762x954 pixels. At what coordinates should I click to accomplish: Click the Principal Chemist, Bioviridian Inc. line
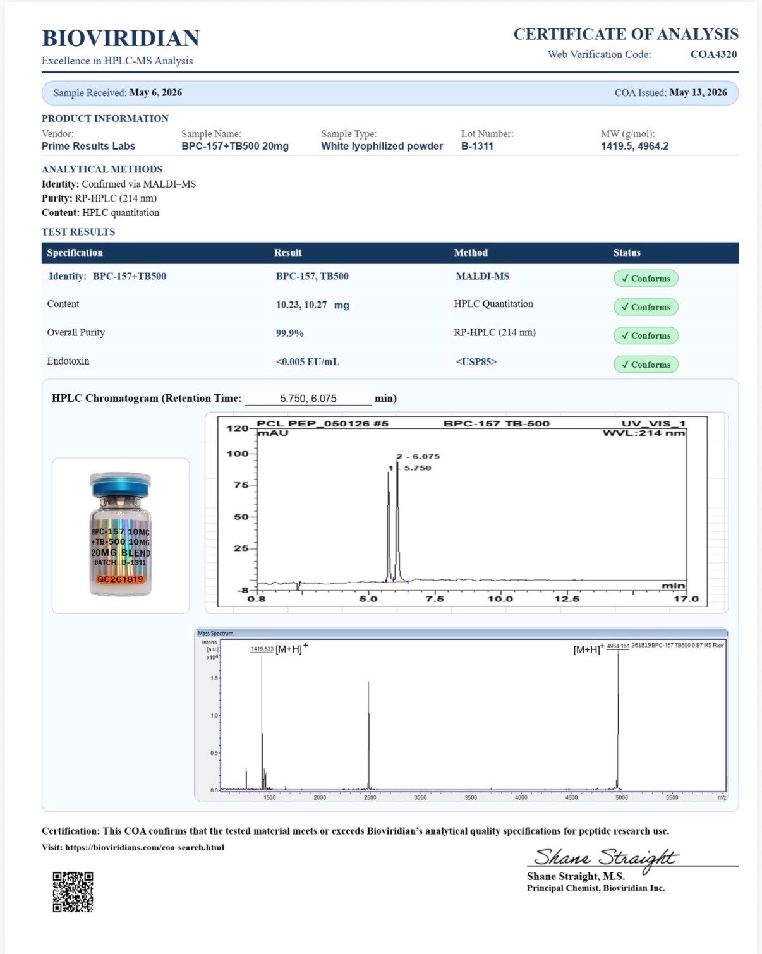(596, 888)
